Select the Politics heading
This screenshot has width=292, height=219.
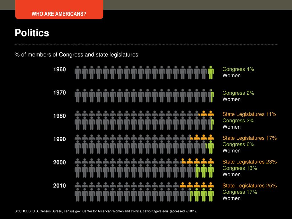(32, 33)
